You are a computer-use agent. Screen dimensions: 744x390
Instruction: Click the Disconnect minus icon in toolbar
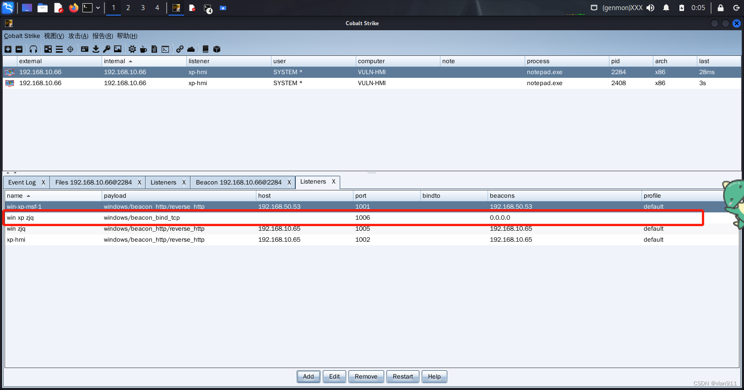click(19, 49)
